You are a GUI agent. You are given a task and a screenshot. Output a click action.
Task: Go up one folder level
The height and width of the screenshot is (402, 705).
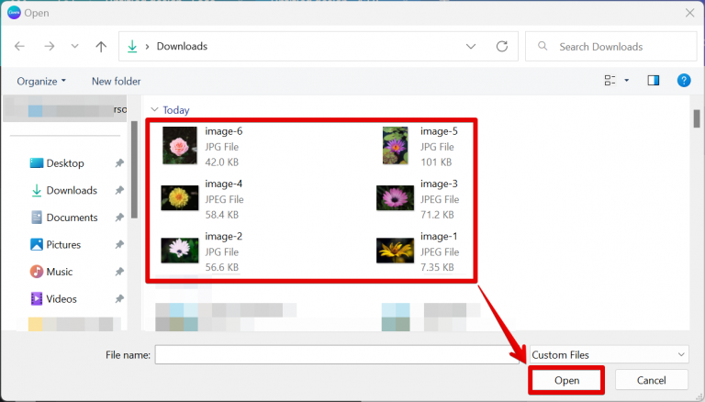point(101,46)
